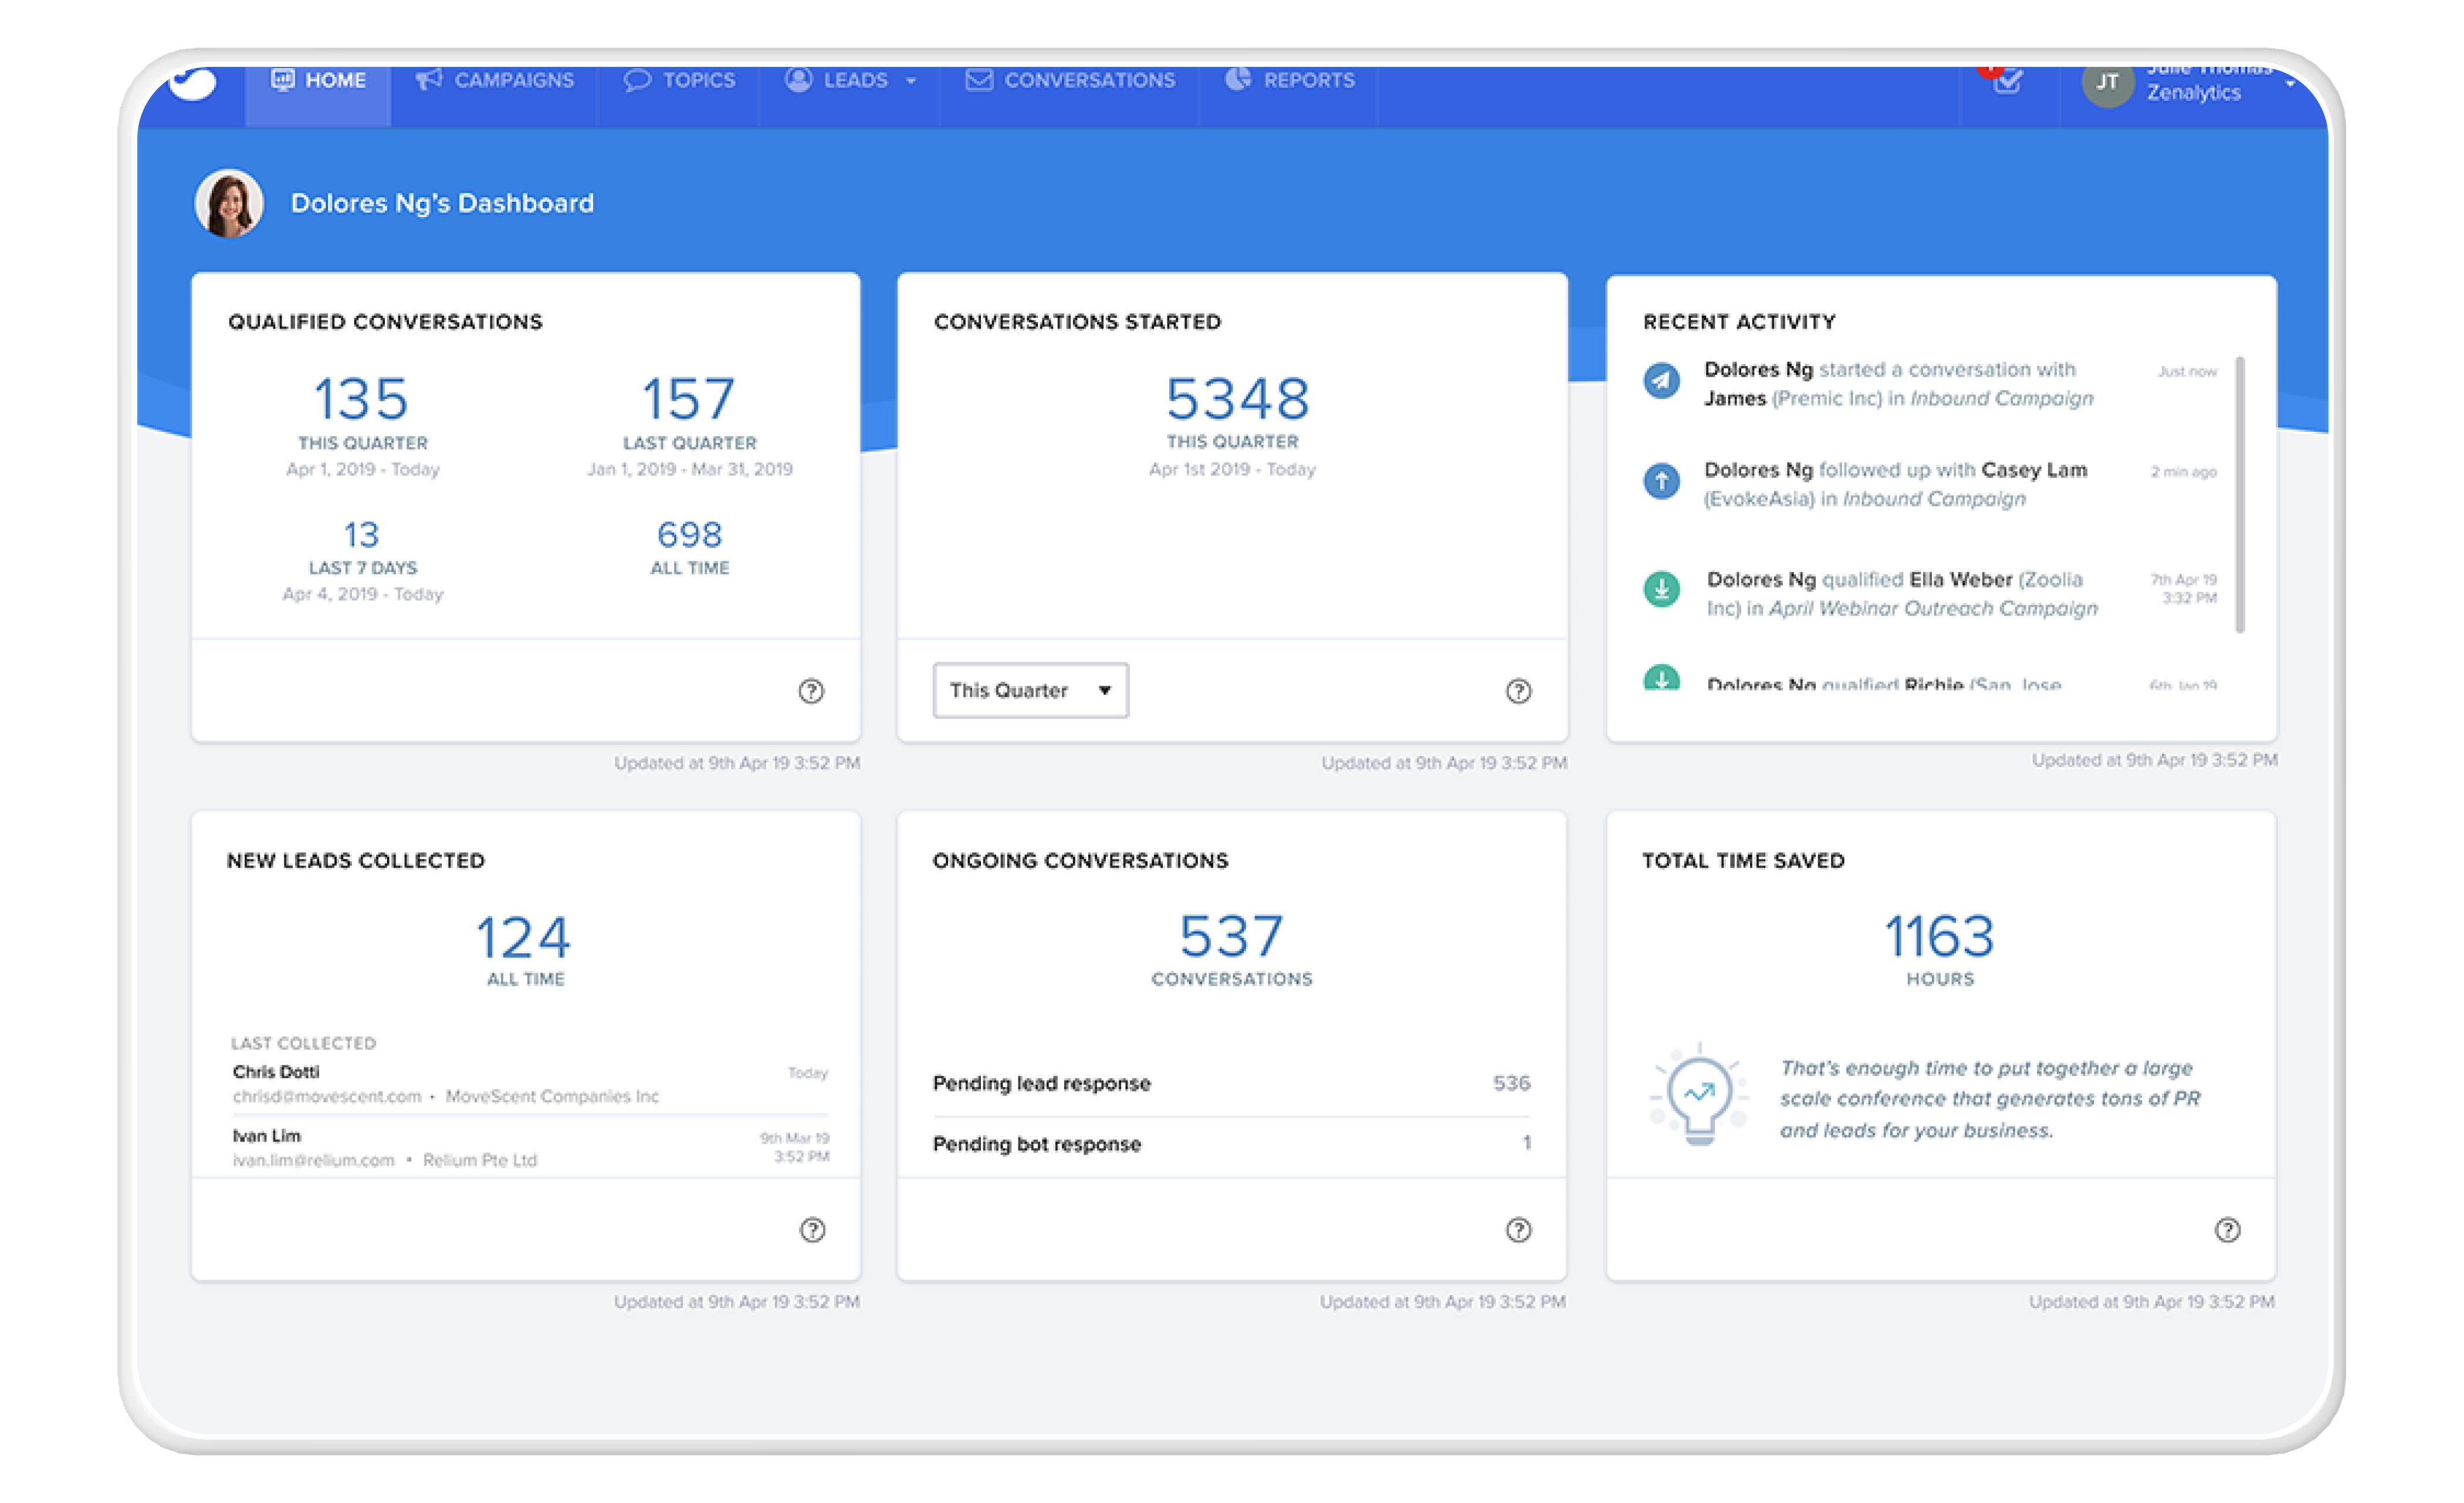The image size is (2464, 1503).
Task: Click the Qualified Conversations heading
Action: pos(385,322)
